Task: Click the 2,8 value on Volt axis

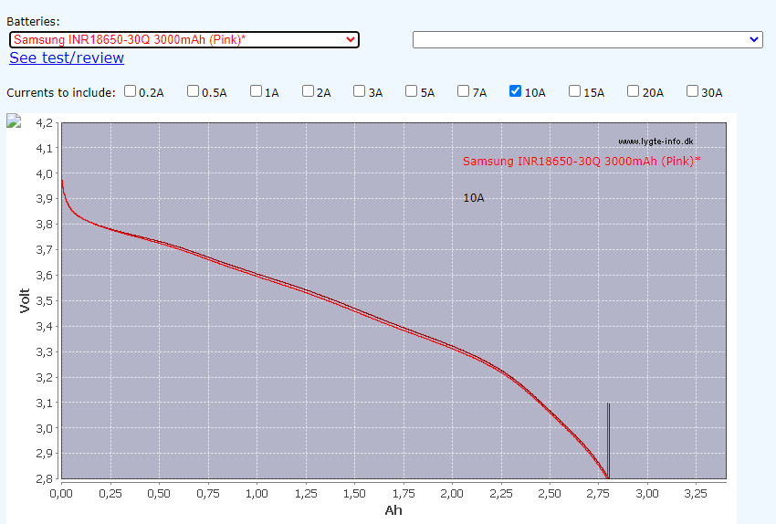Action: point(44,479)
